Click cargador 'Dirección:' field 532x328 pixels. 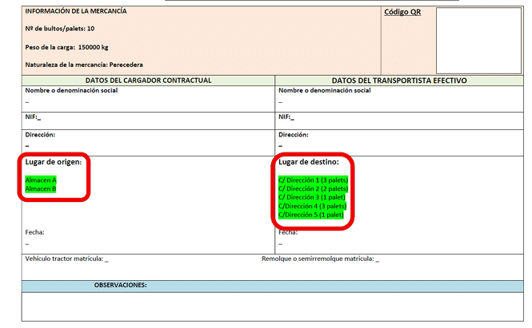(148, 143)
